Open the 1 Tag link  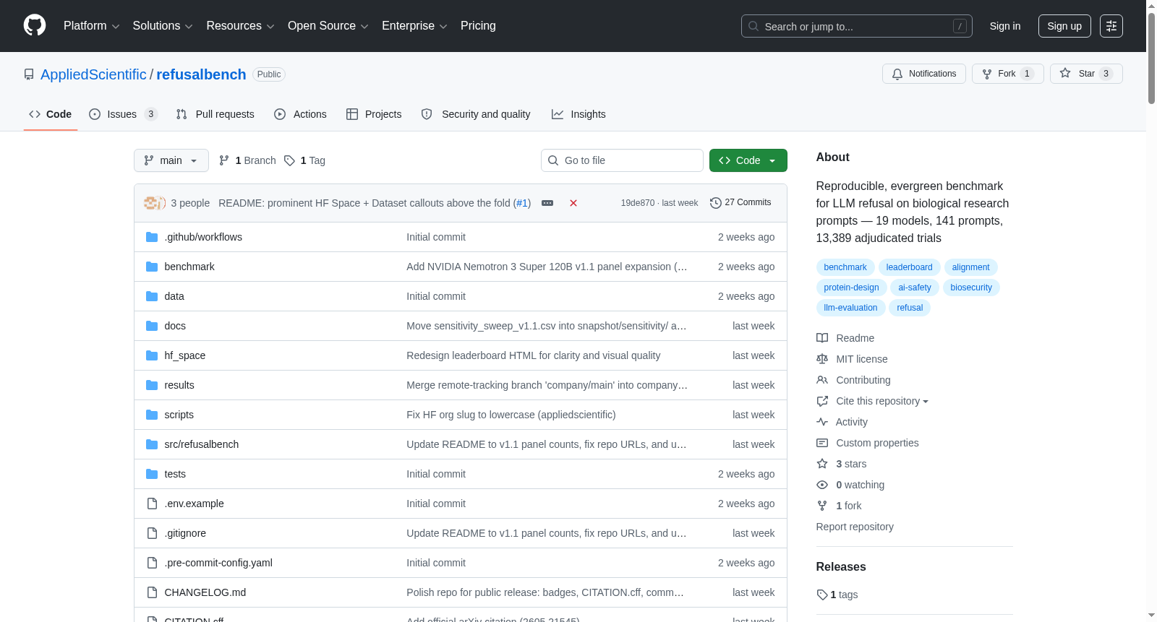coord(305,160)
